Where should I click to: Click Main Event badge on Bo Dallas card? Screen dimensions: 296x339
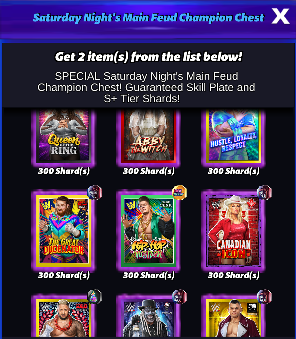pos(179,297)
